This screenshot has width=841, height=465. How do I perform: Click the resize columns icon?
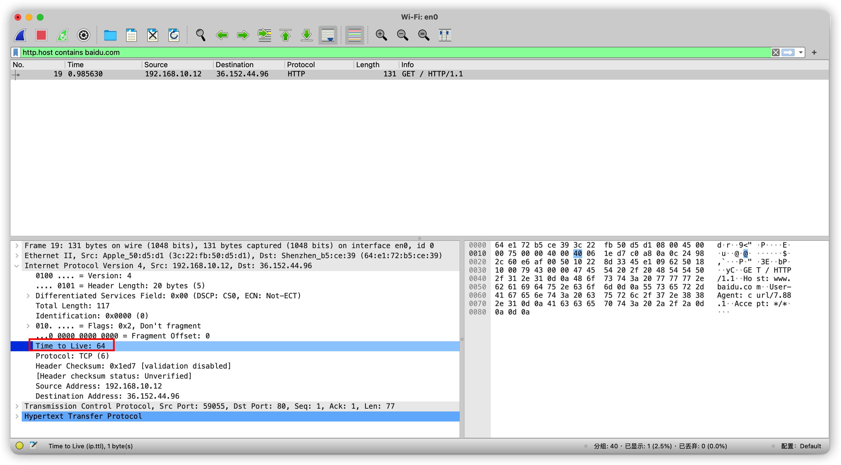coord(445,35)
